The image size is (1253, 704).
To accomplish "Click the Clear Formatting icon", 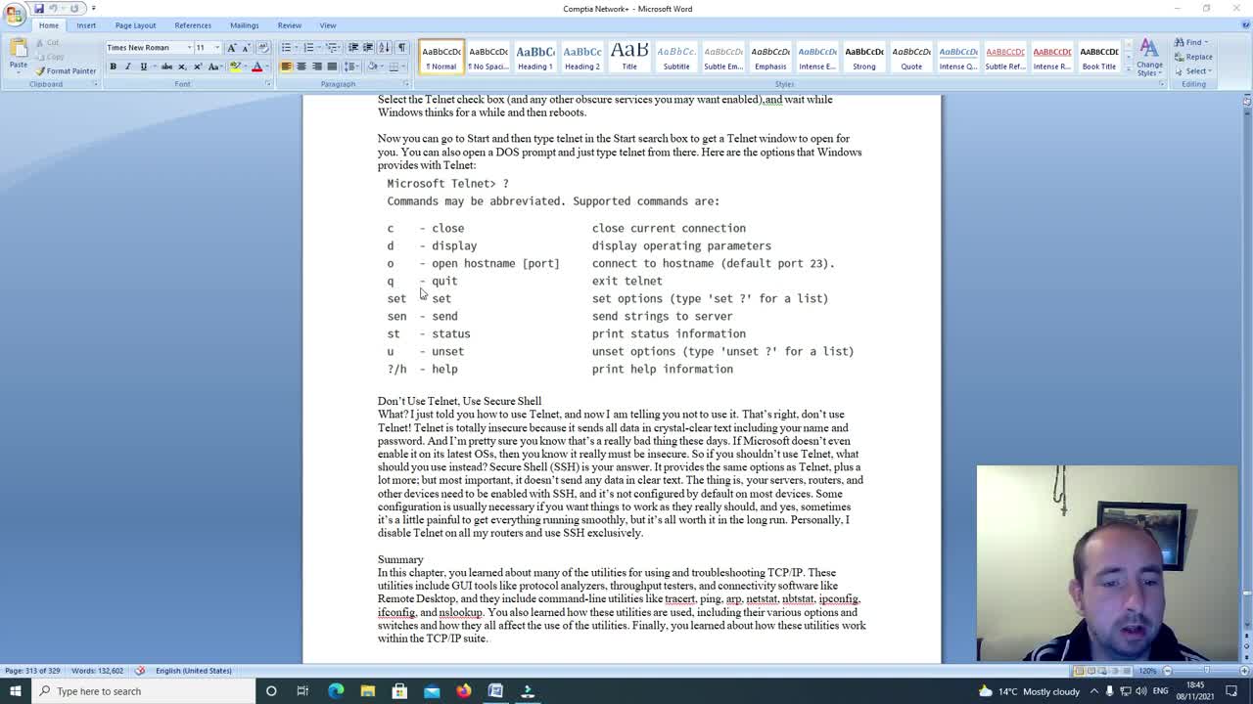I will pyautogui.click(x=262, y=48).
